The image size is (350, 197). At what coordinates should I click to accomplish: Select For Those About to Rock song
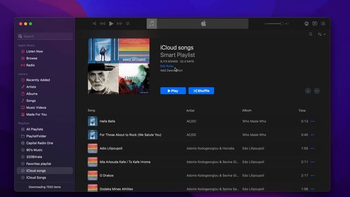pyautogui.click(x=130, y=135)
